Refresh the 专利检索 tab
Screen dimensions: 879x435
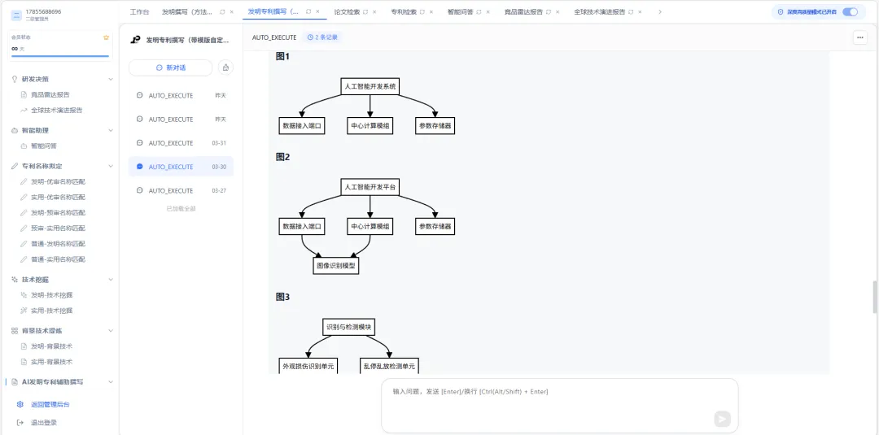[422, 11]
